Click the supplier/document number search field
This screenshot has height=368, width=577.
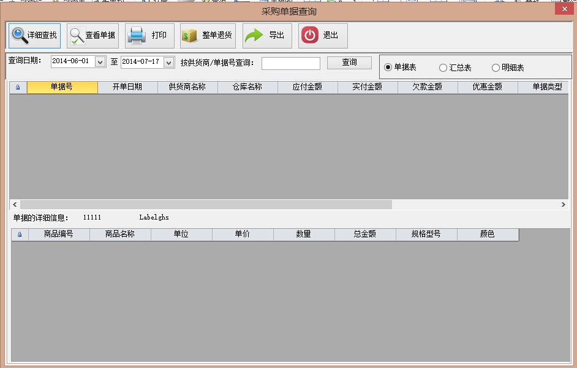(290, 63)
